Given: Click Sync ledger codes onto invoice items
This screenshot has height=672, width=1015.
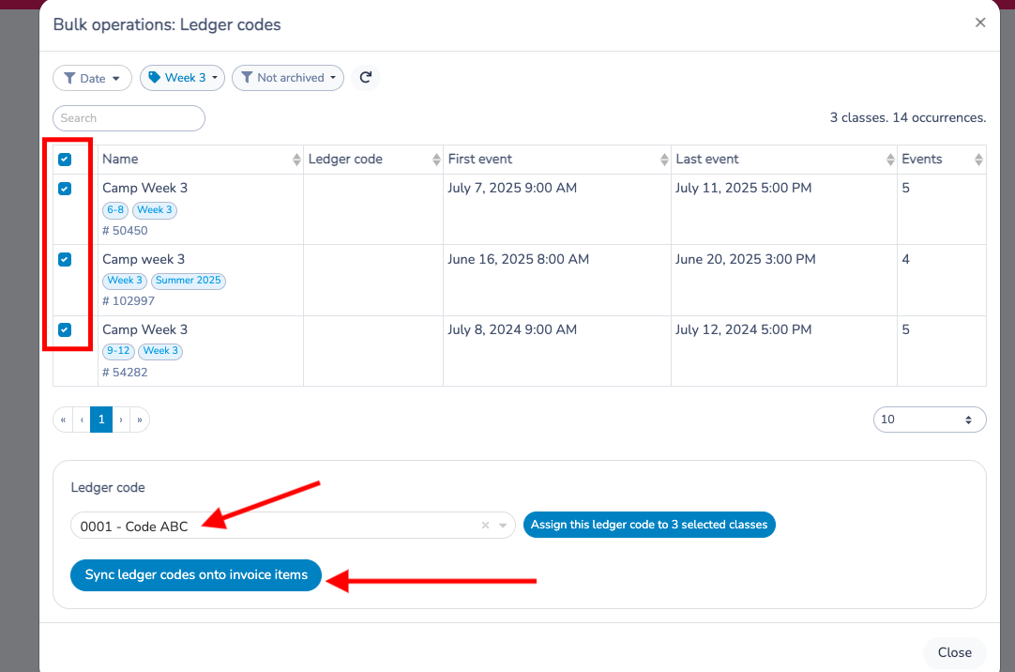Looking at the screenshot, I should 196,575.
